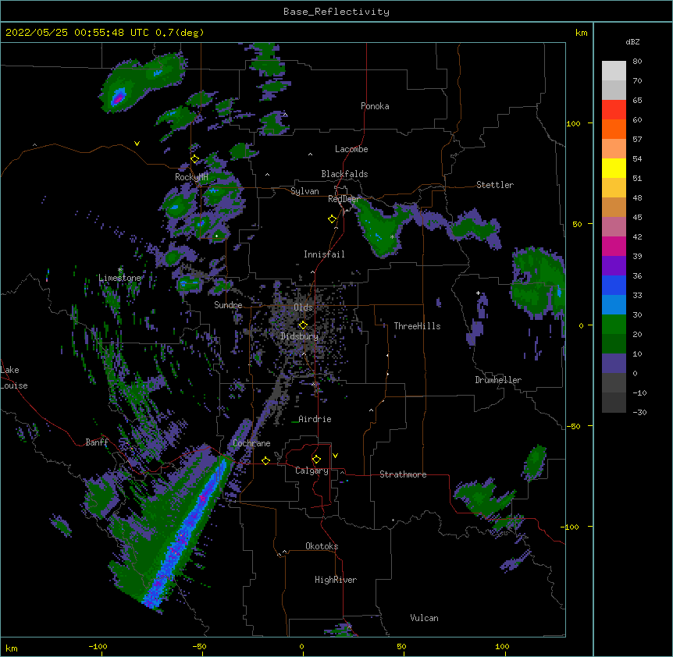
Task: Click the Banff label
Action: [97, 442]
